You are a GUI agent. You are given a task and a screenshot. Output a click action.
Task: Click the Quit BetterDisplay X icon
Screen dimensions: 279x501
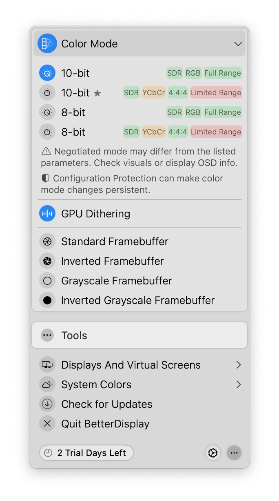click(x=47, y=424)
